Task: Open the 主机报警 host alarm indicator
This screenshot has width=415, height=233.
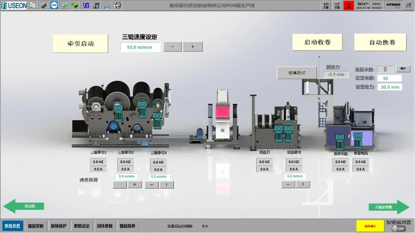Action: pos(326,5)
